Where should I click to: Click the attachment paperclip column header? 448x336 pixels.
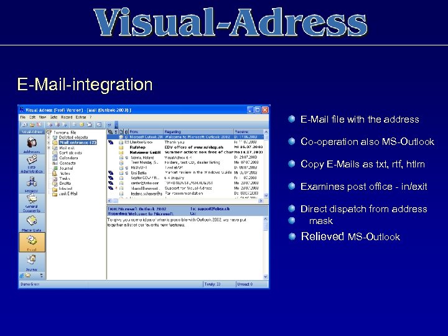[126, 132]
